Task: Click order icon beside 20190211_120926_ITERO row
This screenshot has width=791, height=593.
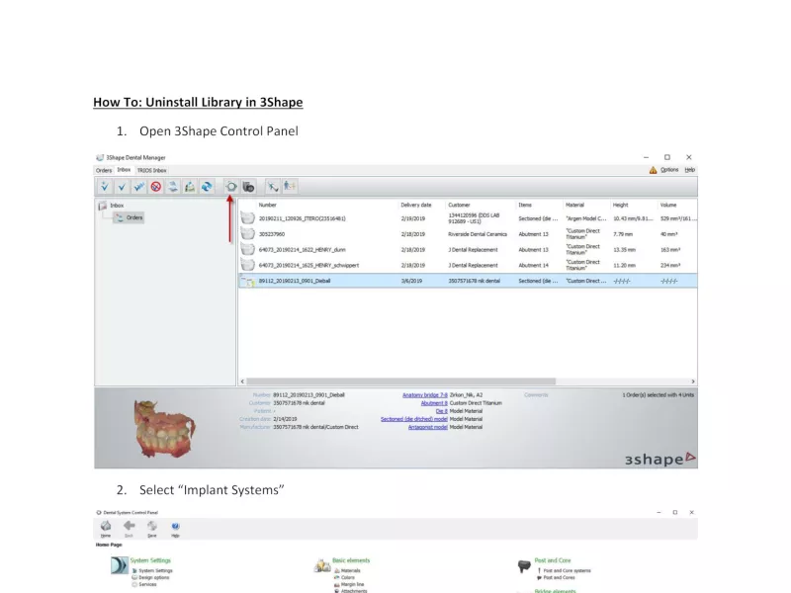Action: point(248,218)
